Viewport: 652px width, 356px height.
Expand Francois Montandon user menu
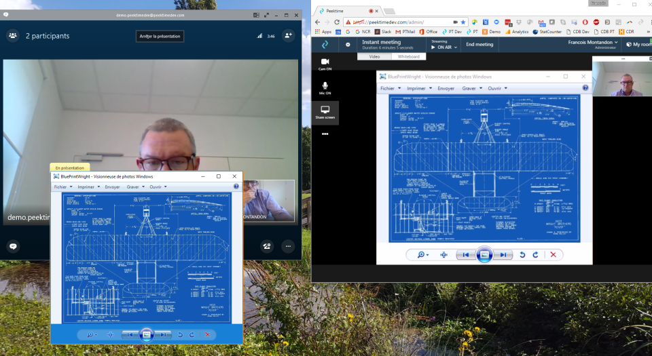[593, 42]
